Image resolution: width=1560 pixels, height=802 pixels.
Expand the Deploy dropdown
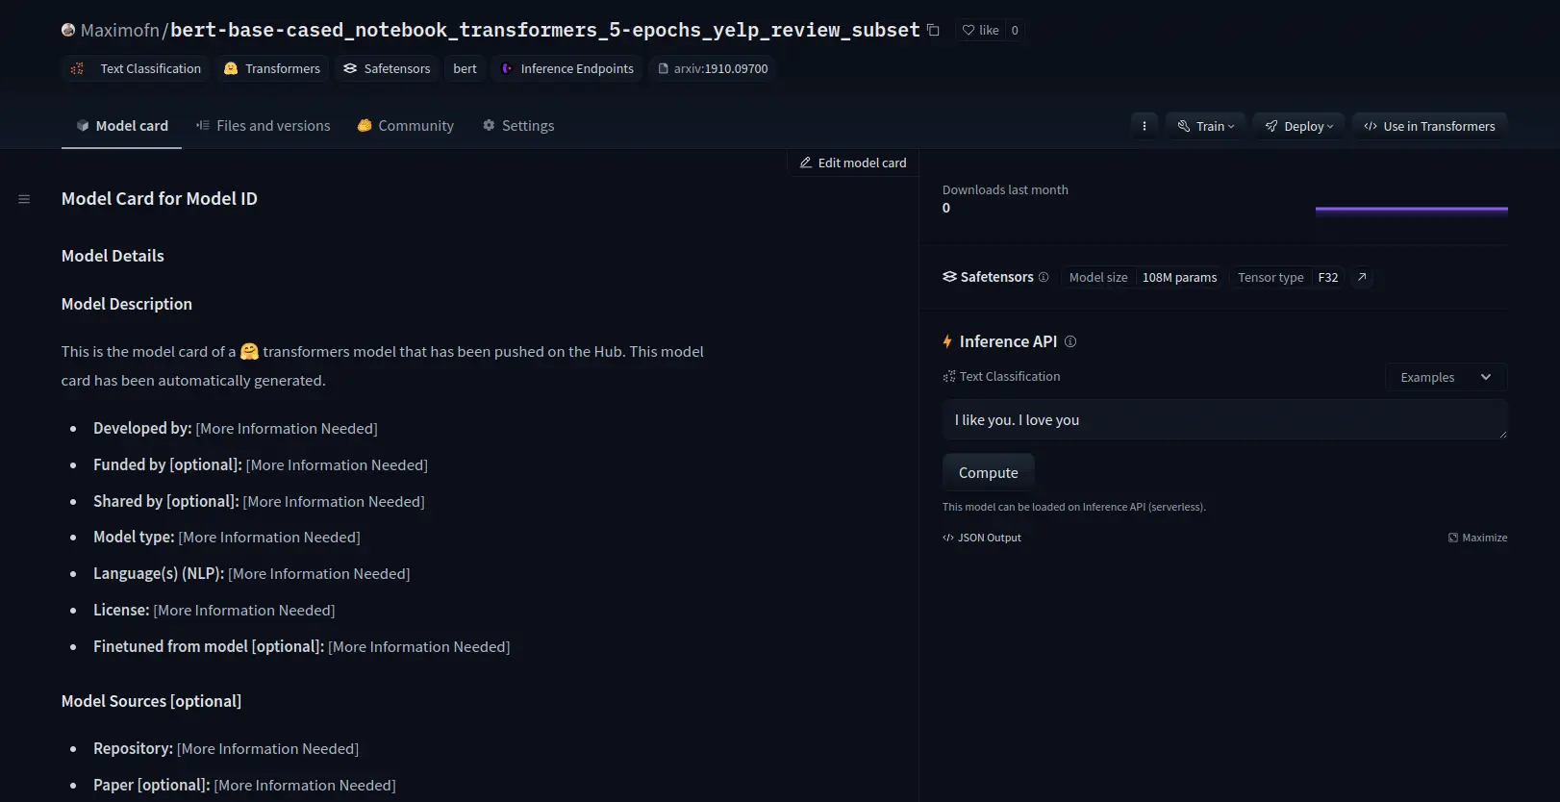tap(1299, 126)
